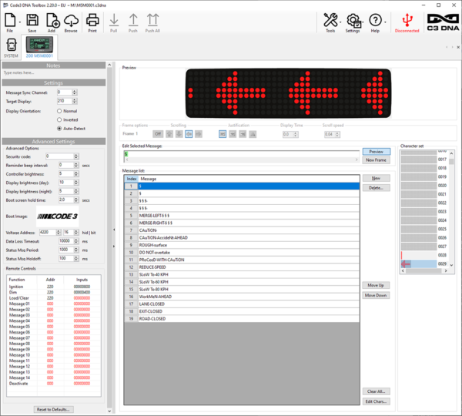Open the Help question mark icon
The height and width of the screenshot is (416, 462).
coord(376,20)
